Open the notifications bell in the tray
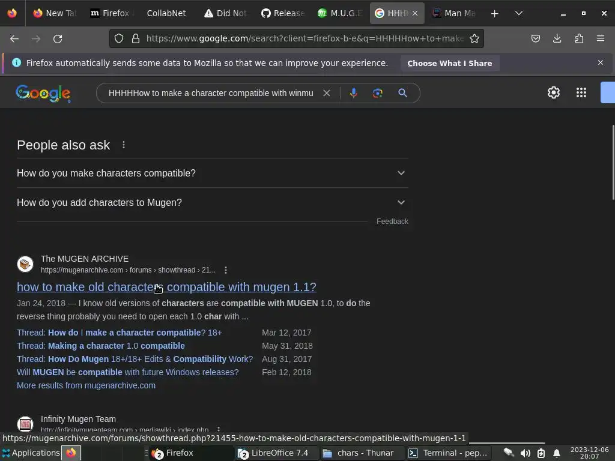This screenshot has height=461, width=615. [x=557, y=453]
